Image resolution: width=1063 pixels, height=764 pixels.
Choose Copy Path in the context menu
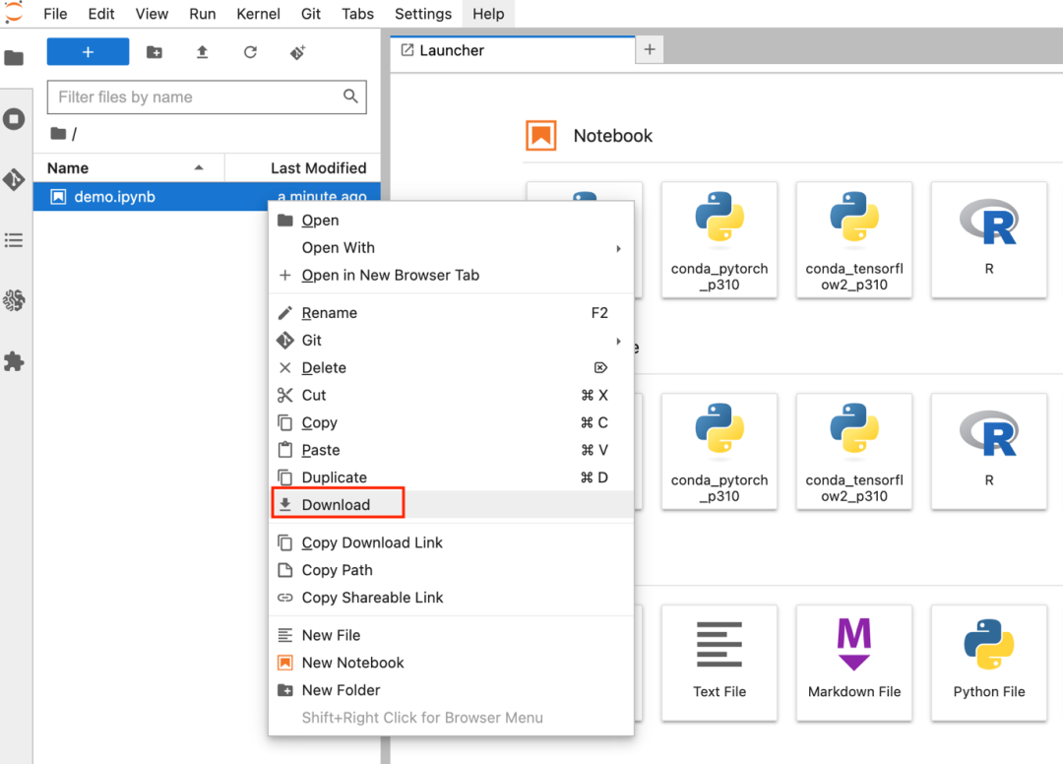[x=452, y=570]
